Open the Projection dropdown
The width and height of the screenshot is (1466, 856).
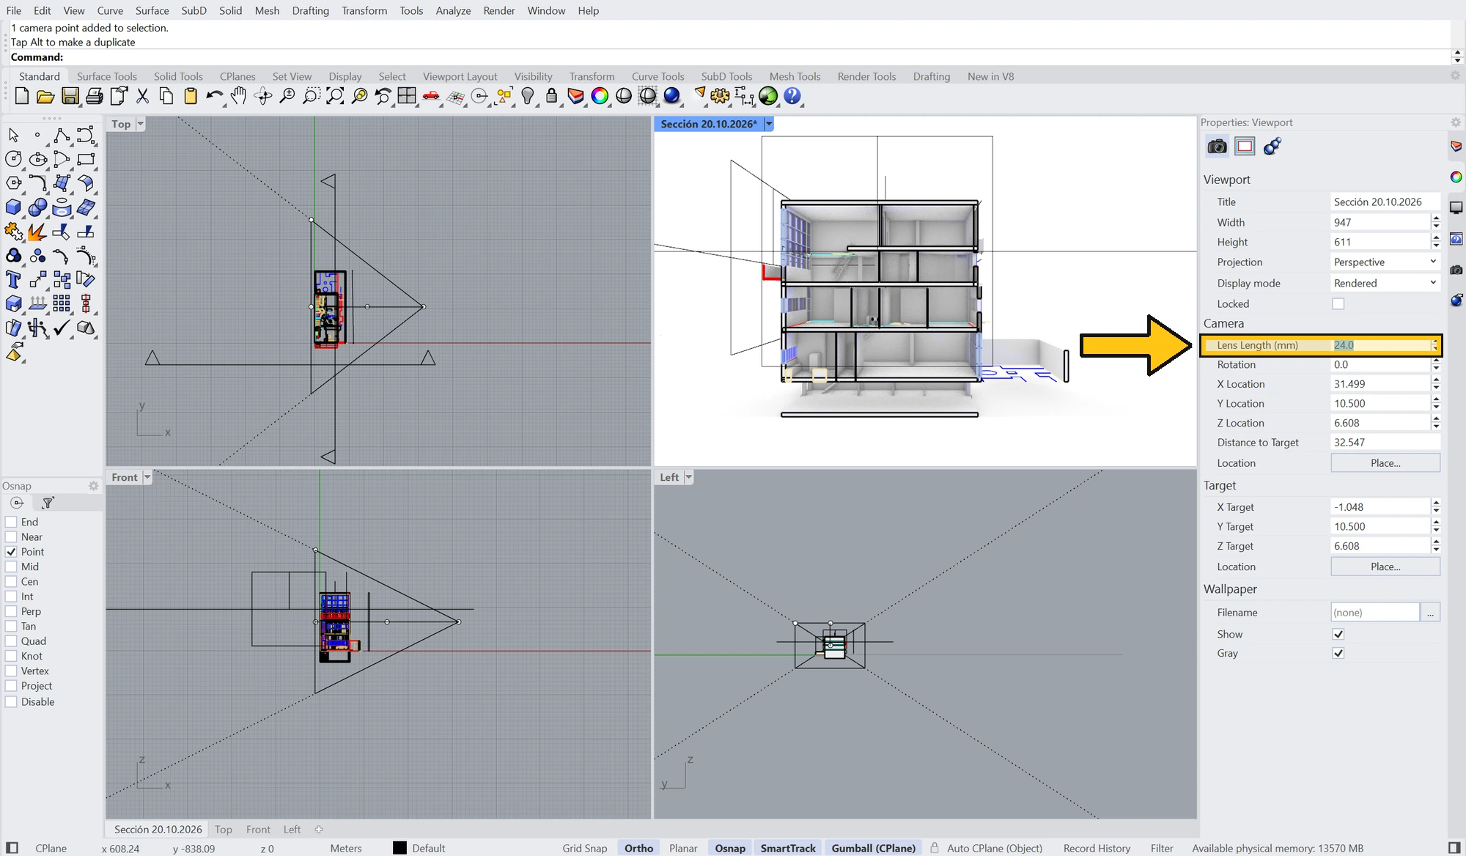(1385, 262)
